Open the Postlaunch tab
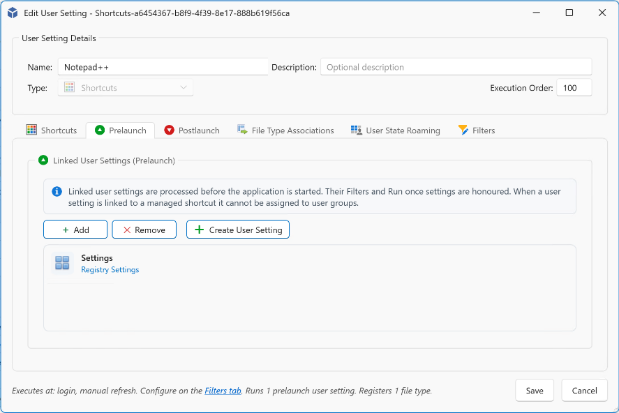The height and width of the screenshot is (413, 619). [192, 130]
